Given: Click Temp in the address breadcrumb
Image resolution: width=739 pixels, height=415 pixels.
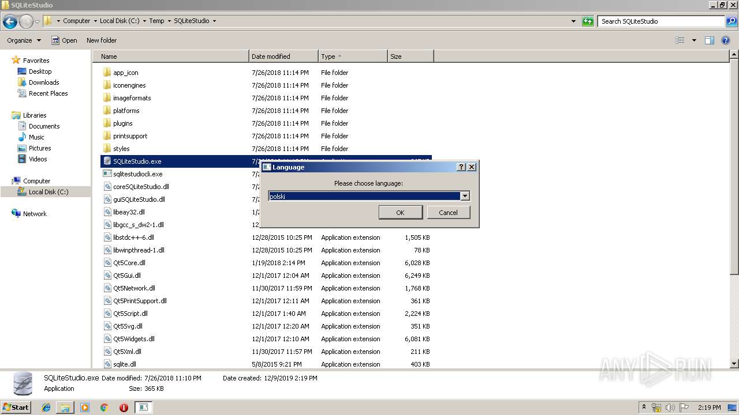Looking at the screenshot, I should (156, 21).
